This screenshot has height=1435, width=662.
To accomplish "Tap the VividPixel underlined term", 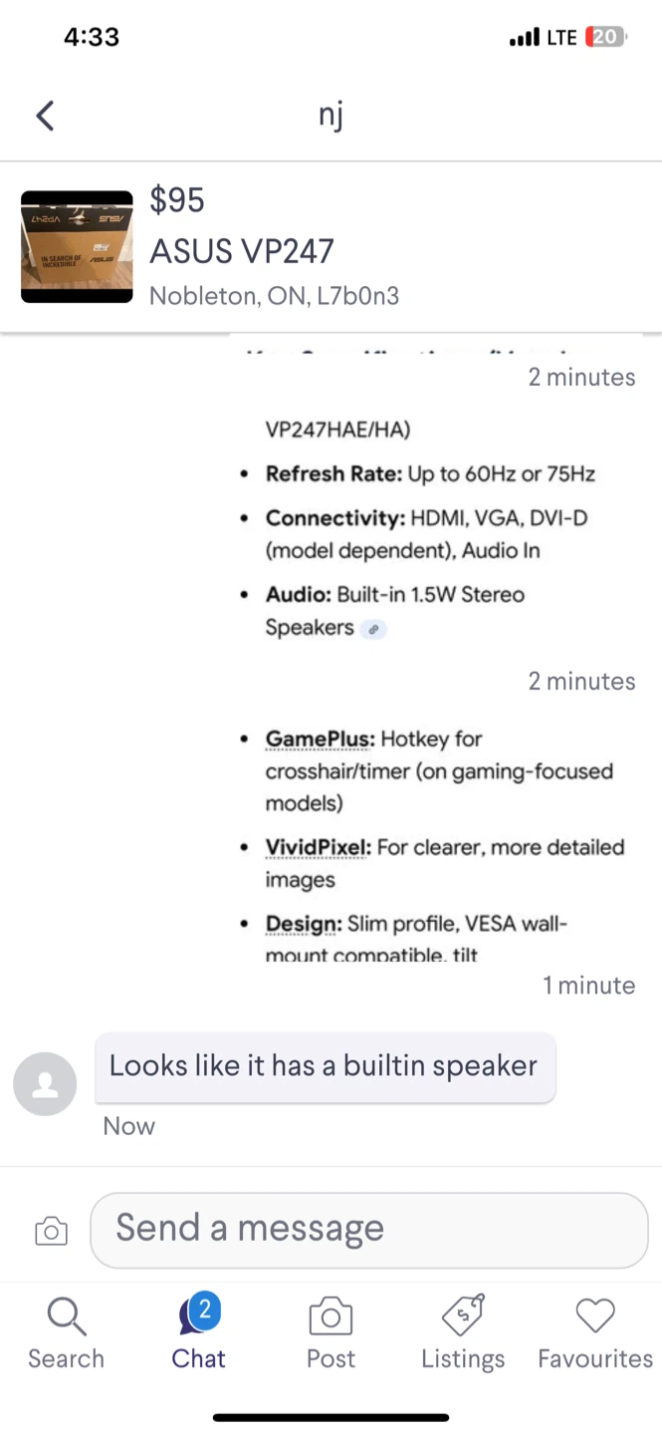I will coord(318,848).
